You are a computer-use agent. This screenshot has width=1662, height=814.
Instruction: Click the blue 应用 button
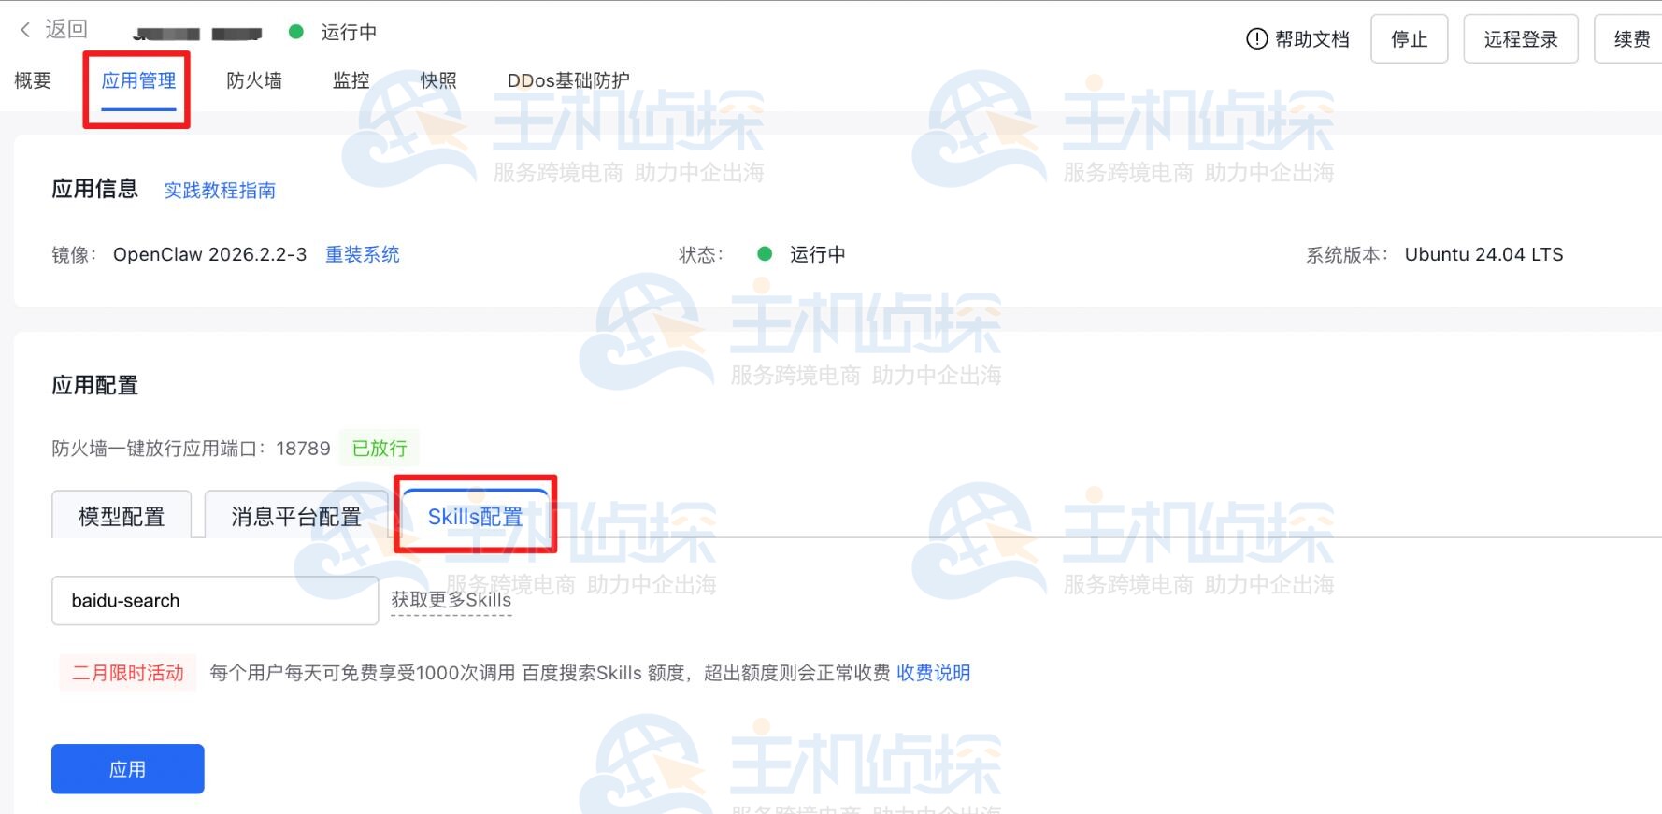coord(128,769)
